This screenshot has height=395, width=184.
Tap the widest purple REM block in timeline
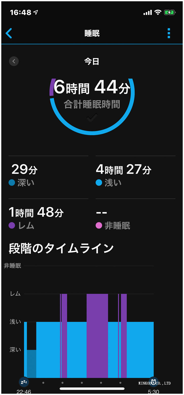tap(97, 335)
